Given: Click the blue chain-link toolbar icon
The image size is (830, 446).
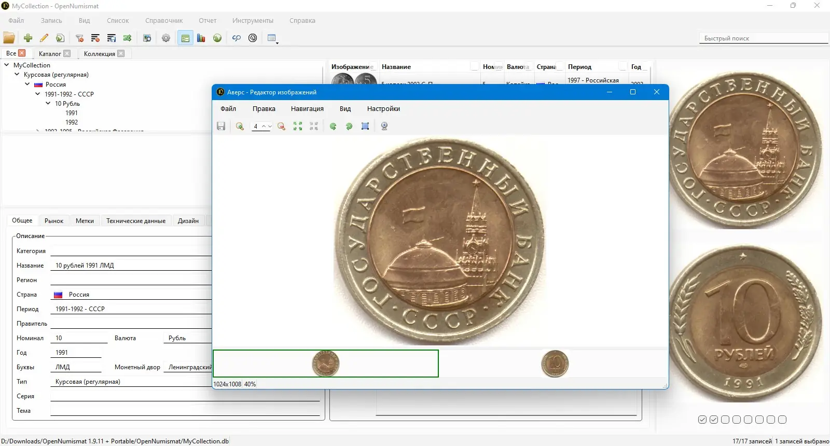Looking at the screenshot, I should pyautogui.click(x=237, y=38).
